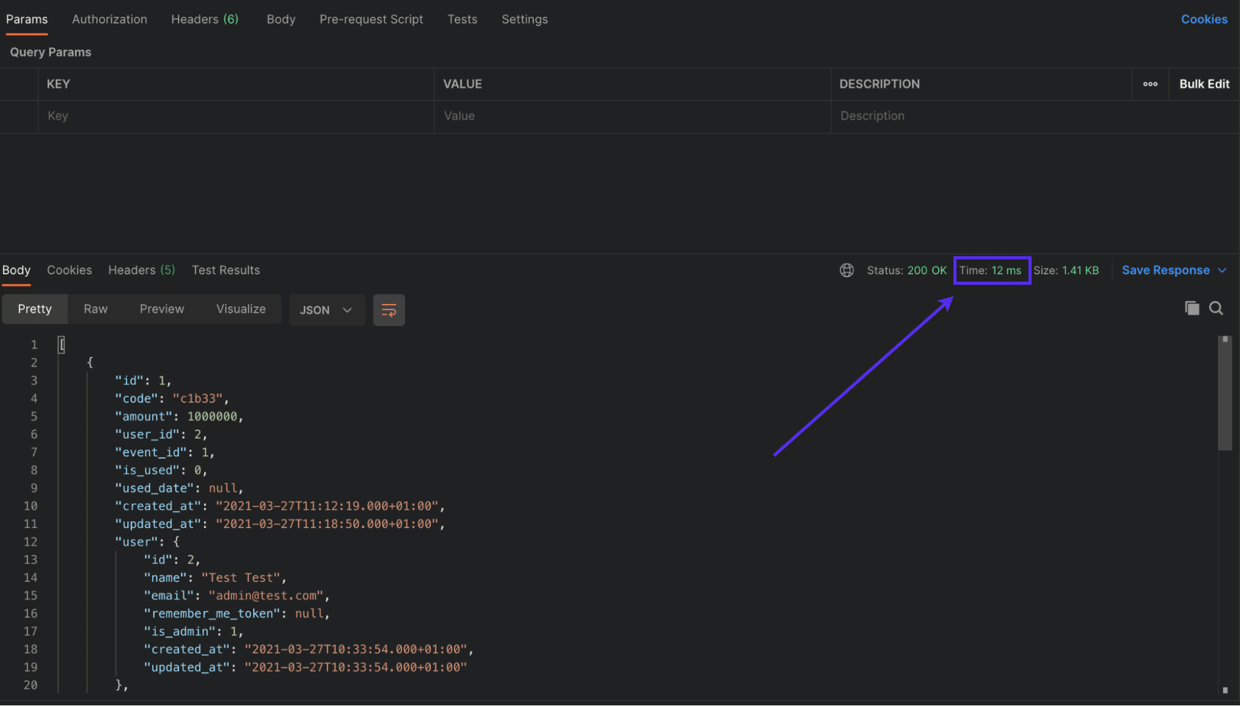Click the Bulk Edit button
This screenshot has width=1240, height=706.
point(1203,84)
